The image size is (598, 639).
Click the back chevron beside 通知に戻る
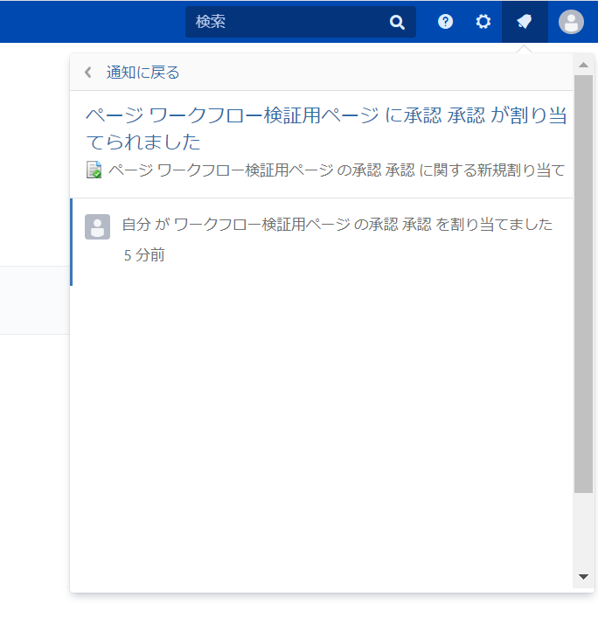tap(88, 73)
